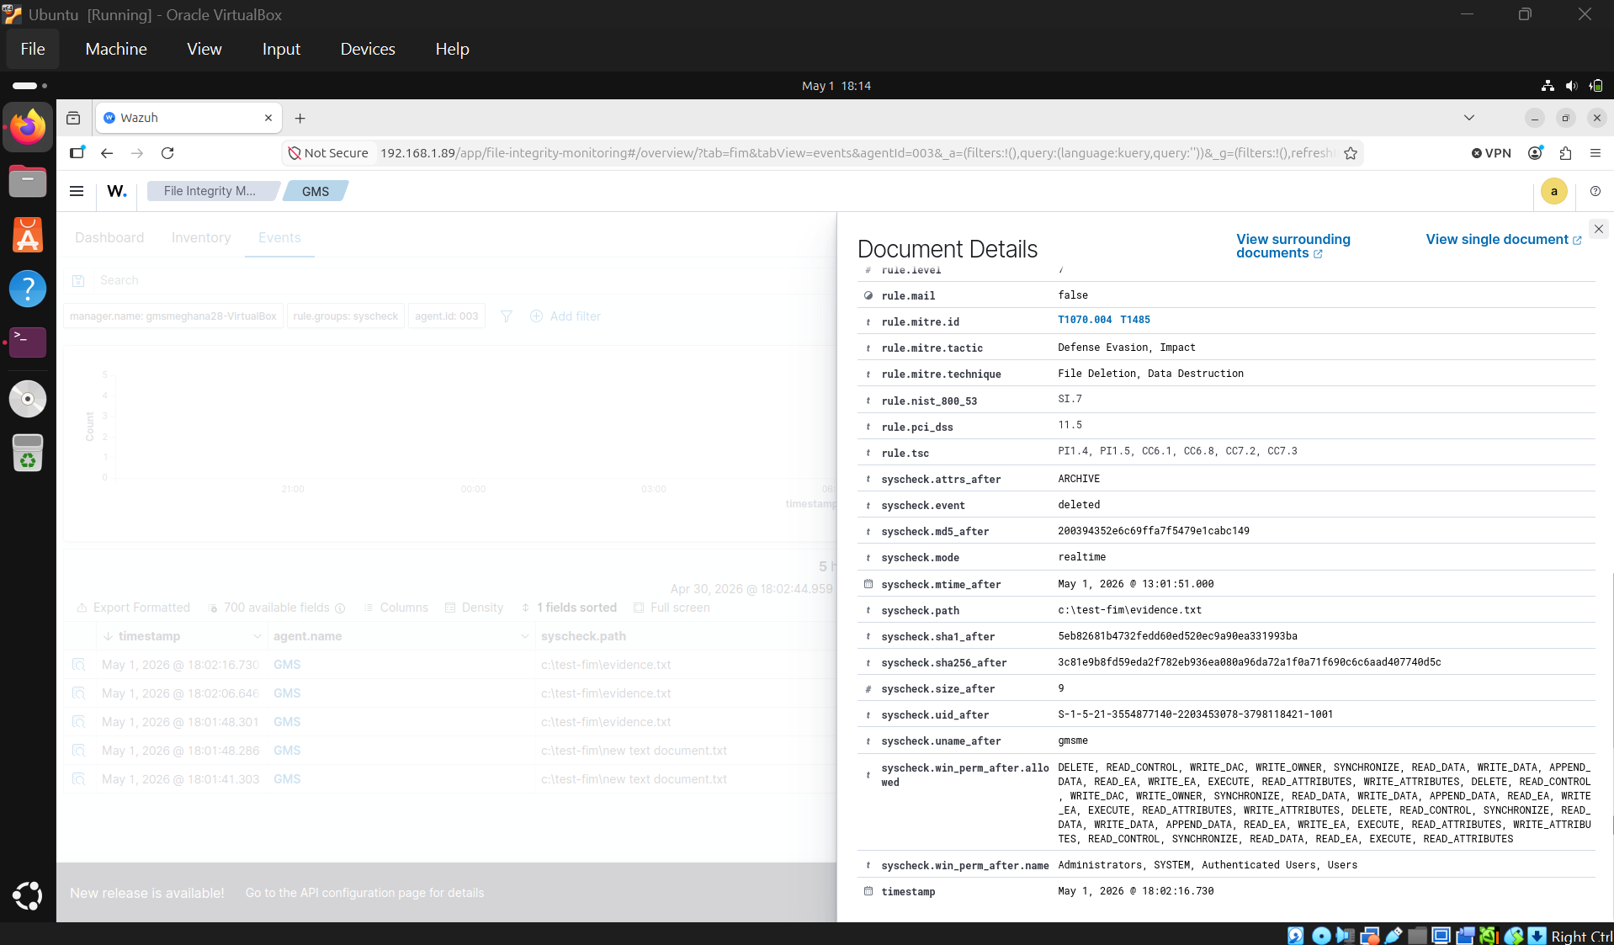Show Applications via Ubuntu logo
Screen dimensions: 1614x945
[28, 895]
